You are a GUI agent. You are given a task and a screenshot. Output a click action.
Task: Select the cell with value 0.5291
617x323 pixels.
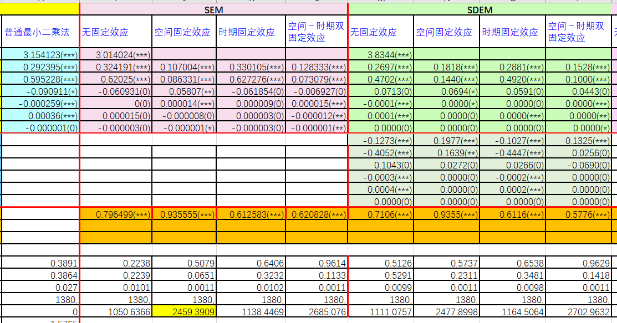pyautogui.click(x=381, y=275)
